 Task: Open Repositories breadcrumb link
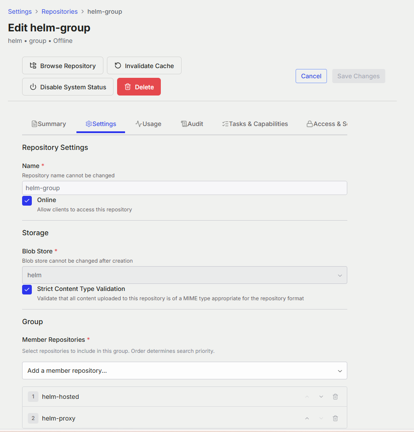(60, 11)
